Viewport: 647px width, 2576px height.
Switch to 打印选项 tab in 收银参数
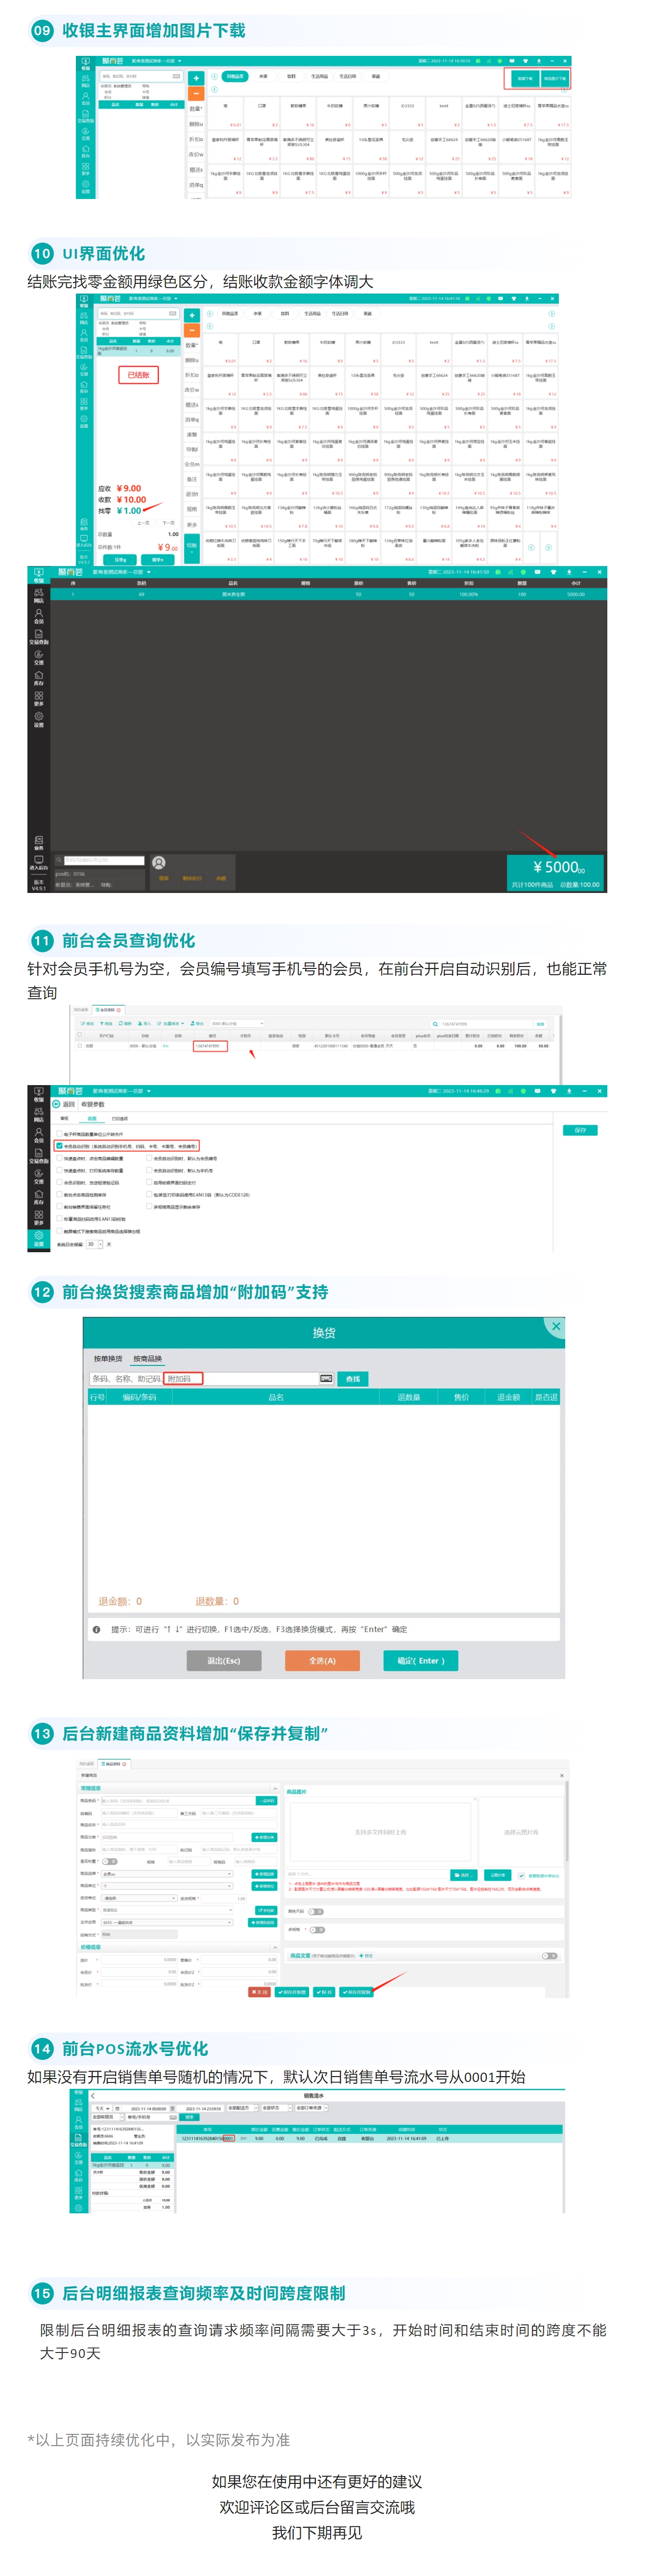[x=119, y=1119]
